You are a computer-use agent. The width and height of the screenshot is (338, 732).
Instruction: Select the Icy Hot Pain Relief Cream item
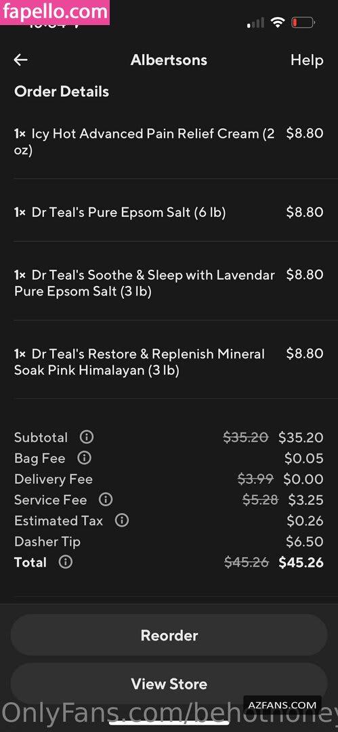point(169,142)
